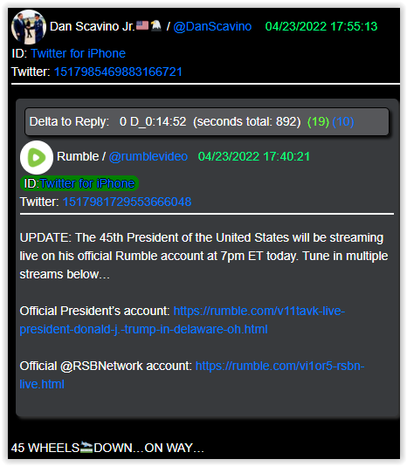Screen dimensions: 407x466
Task: Click the Rumble display name text
Action: click(x=78, y=156)
